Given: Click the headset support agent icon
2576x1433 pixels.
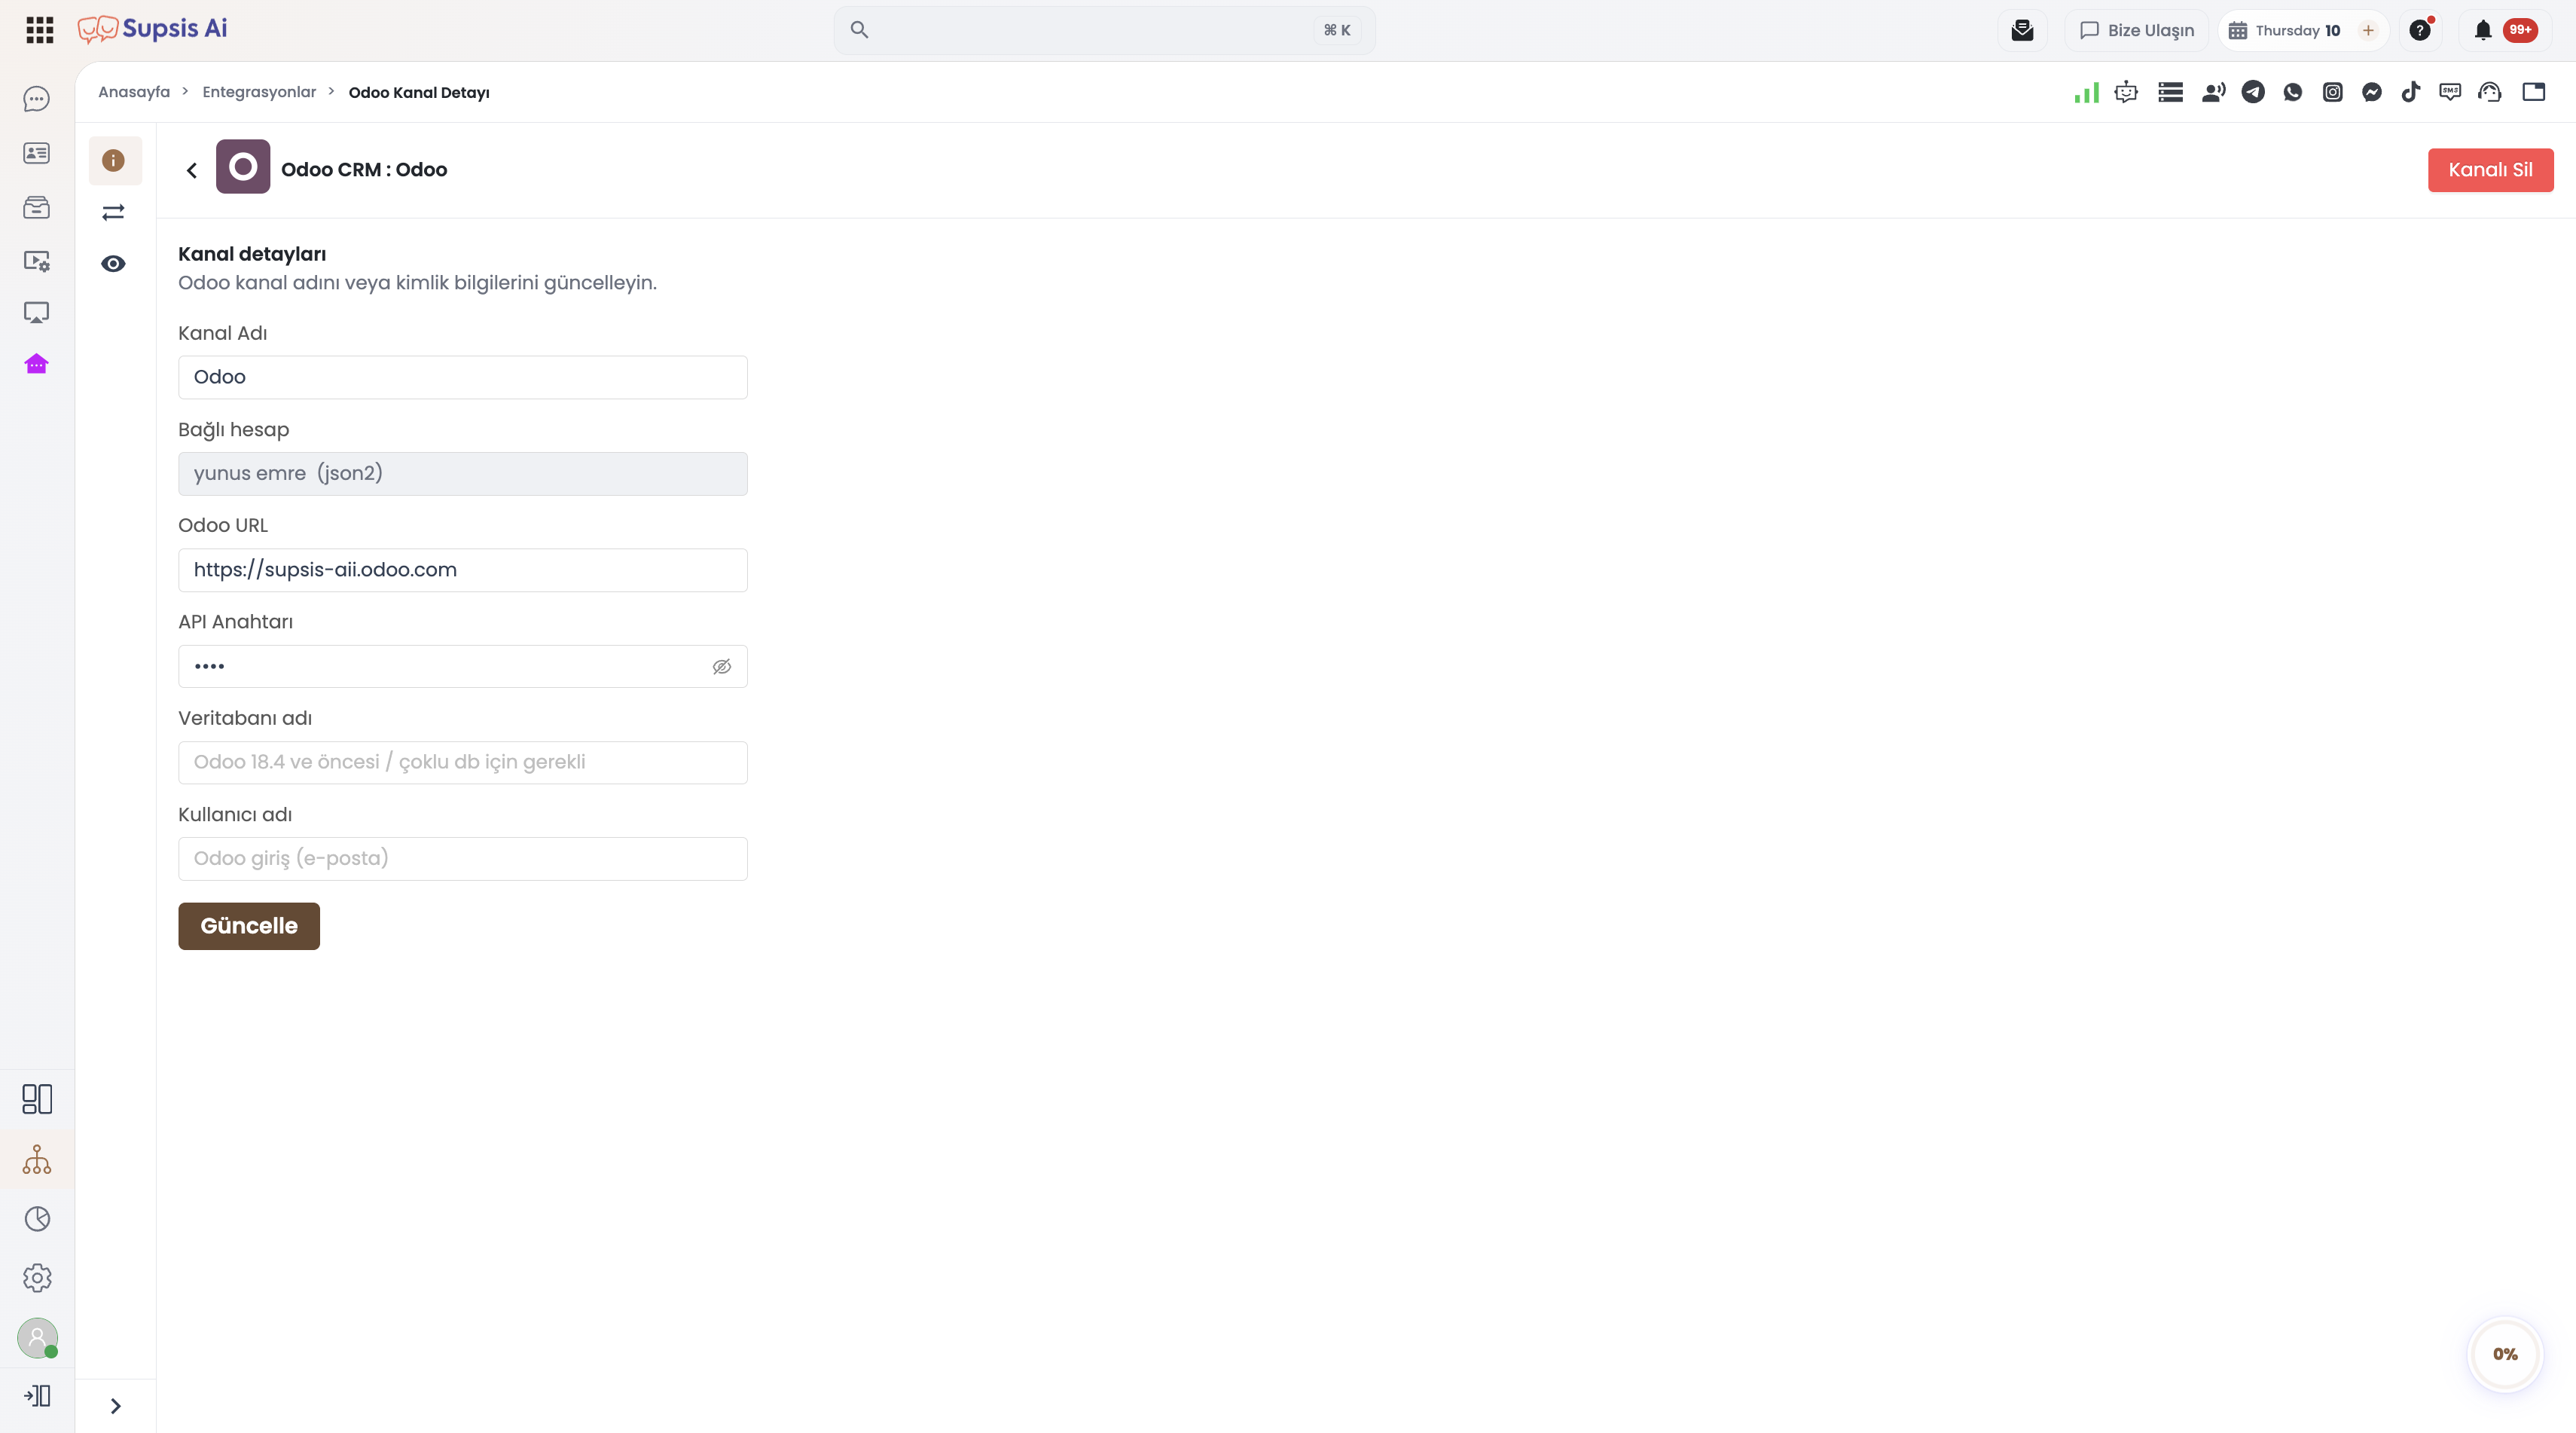Looking at the screenshot, I should [2490, 92].
